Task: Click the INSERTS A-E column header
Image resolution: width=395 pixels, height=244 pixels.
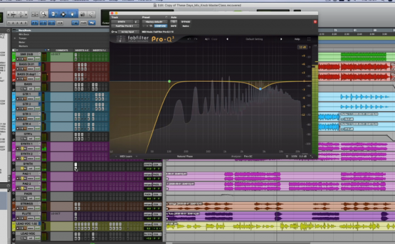Action: [82, 50]
